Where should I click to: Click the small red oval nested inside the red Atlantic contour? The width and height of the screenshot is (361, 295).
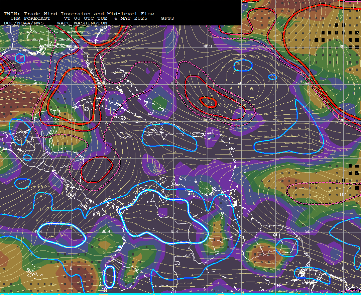pos(208,102)
